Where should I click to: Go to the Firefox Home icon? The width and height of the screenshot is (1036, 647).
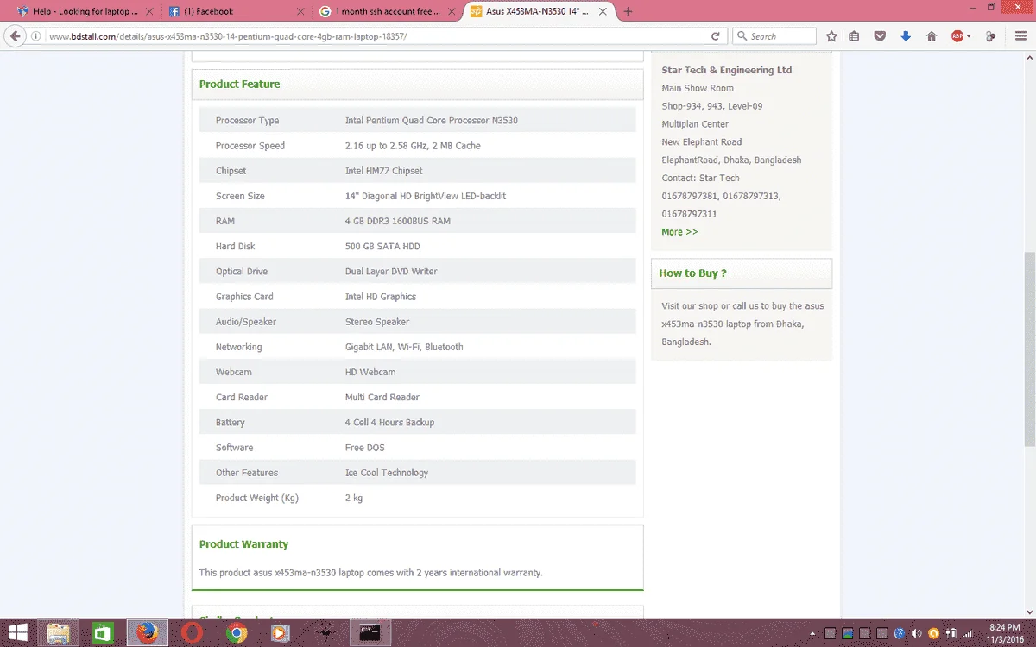[x=931, y=36]
